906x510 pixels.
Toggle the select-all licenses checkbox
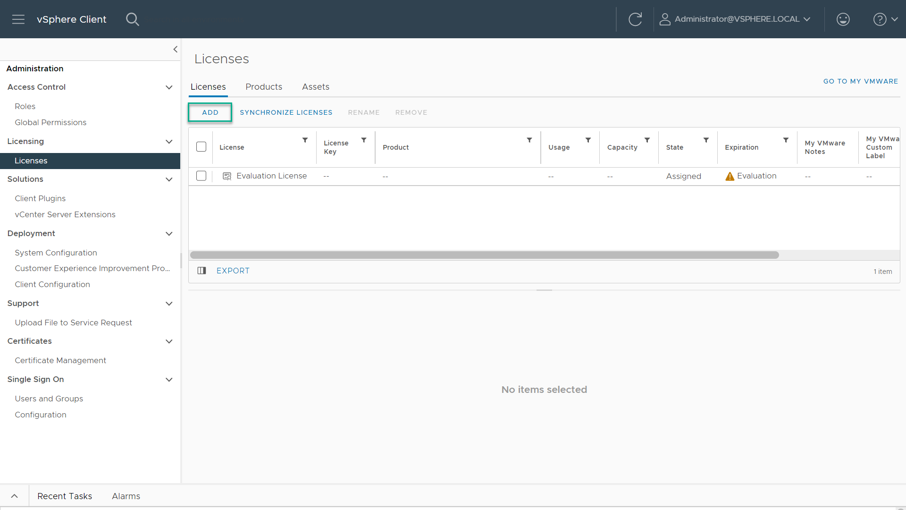[201, 146]
